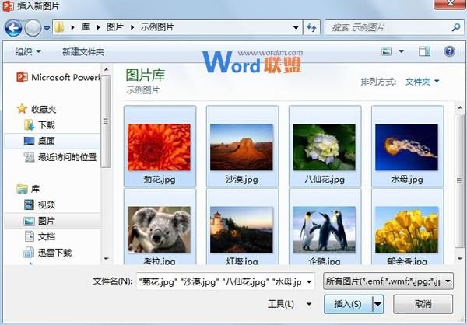This screenshot has height=325, width=467.
Task: Open 最近访问的位置 in sidebar
Action: tap(66, 157)
